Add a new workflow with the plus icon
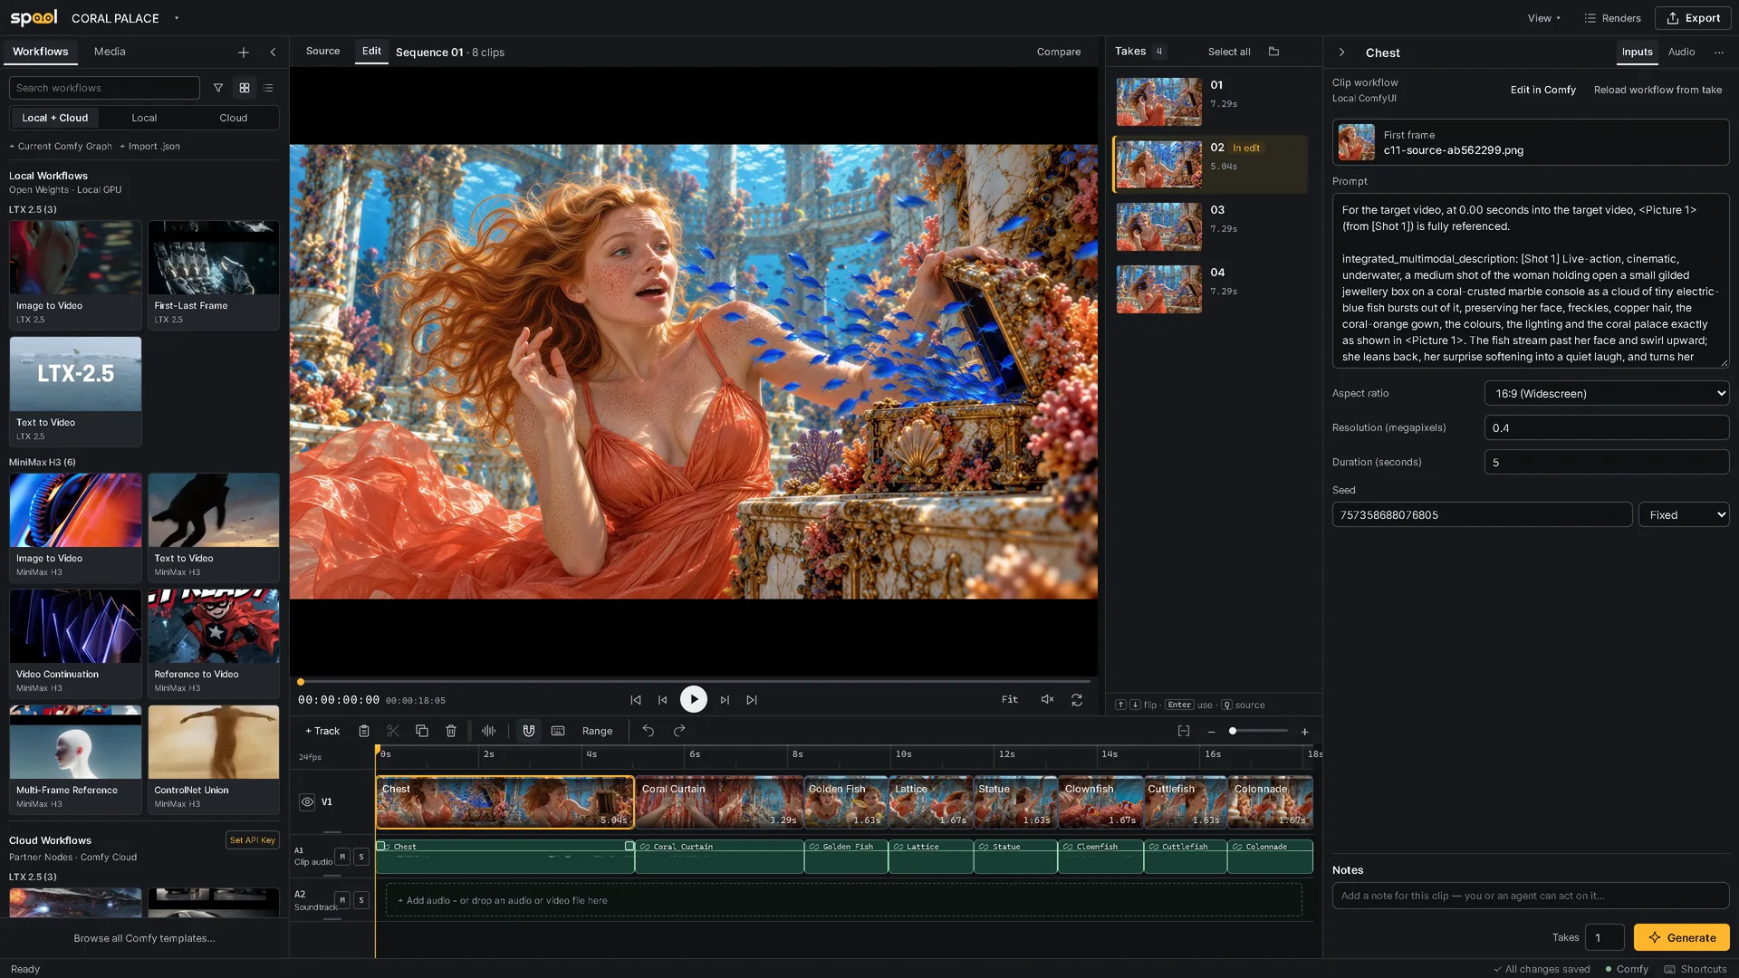Image resolution: width=1739 pixels, height=978 pixels. [x=244, y=53]
